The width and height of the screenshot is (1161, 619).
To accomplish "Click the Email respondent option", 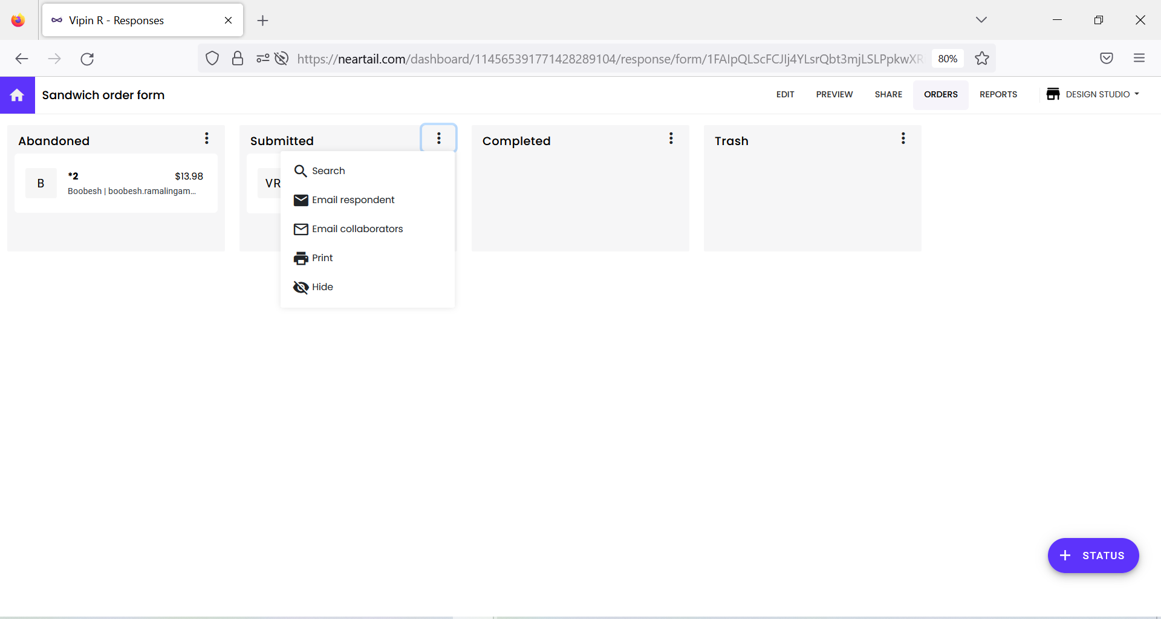I will [353, 199].
